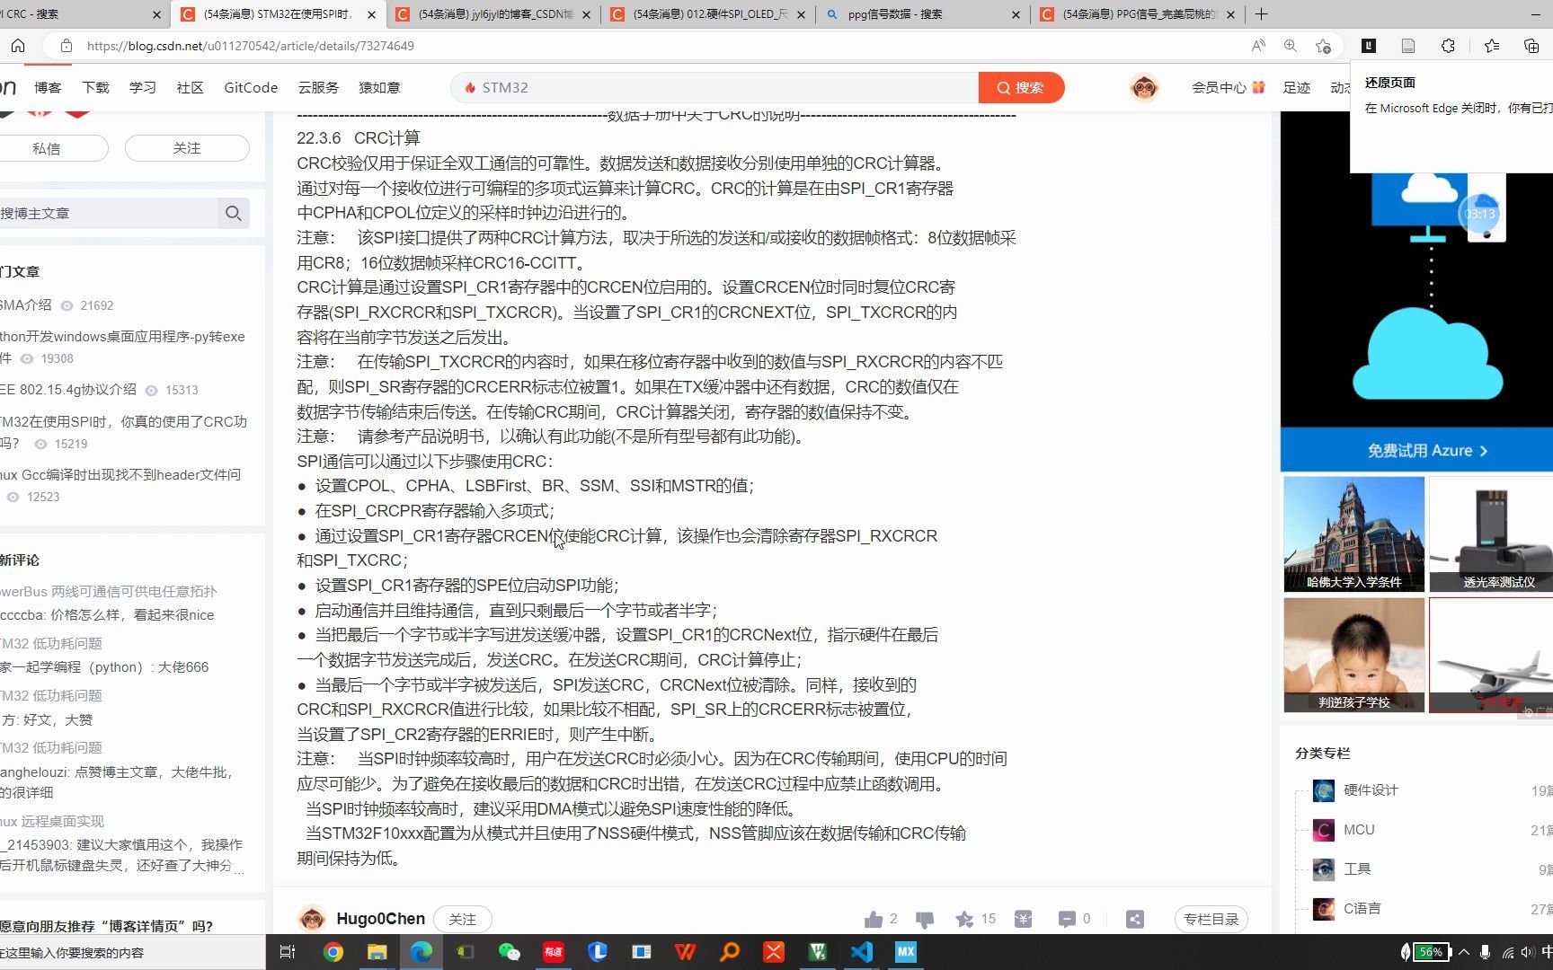The width and height of the screenshot is (1553, 970).
Task: Open the Favorites list panel in Edge
Action: pos(1491,45)
